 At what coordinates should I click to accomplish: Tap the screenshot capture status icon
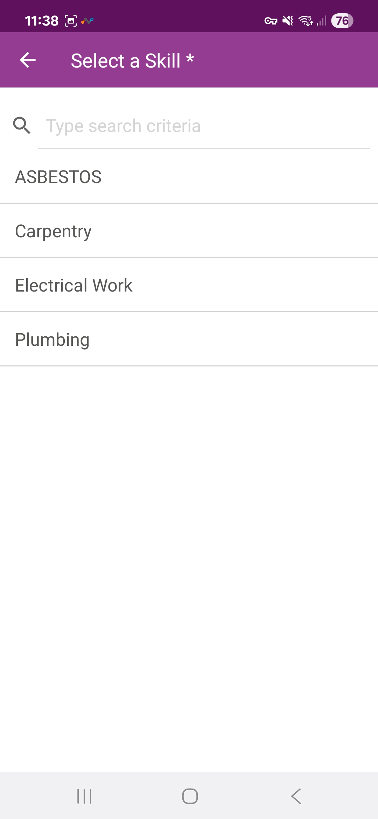coord(71,21)
